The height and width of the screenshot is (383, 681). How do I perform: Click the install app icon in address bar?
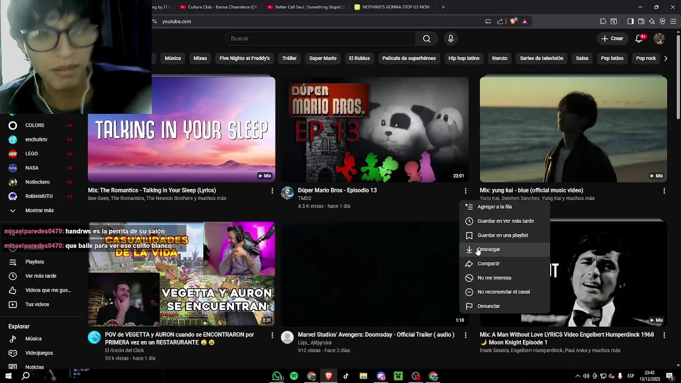(488, 21)
